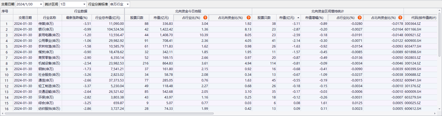Click the 行业名称 column header
Viewport: 442px width, 116px height.
[x=50, y=18]
